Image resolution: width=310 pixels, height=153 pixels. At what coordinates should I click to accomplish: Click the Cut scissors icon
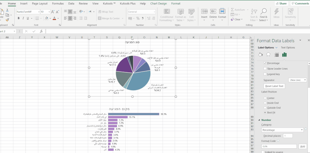[x=7, y=10]
